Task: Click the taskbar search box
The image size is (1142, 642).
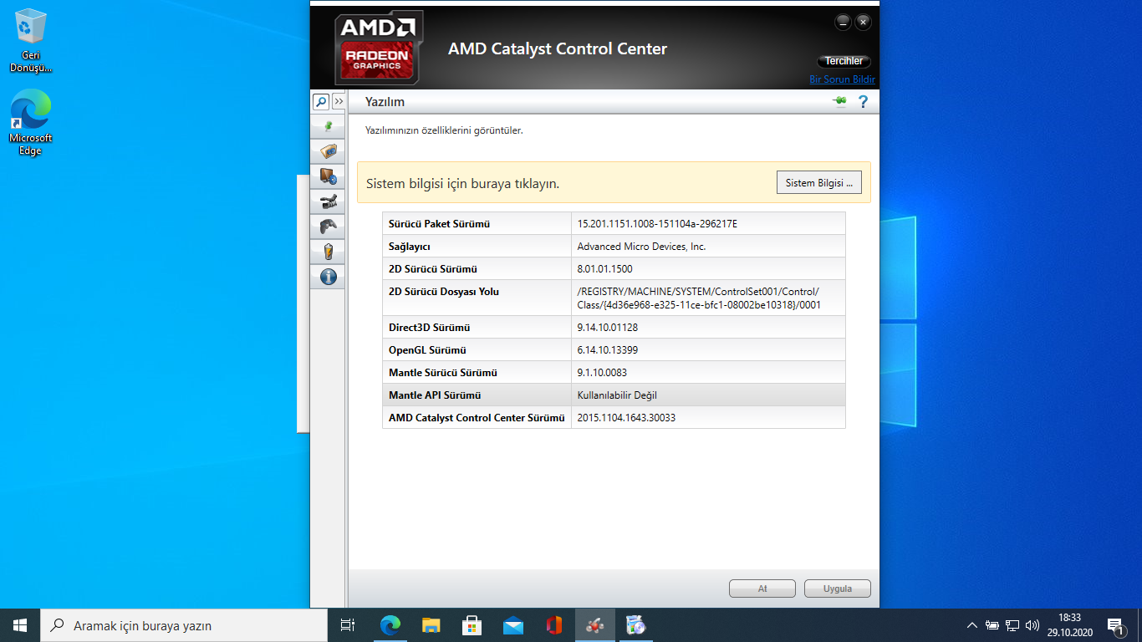Action: click(184, 625)
